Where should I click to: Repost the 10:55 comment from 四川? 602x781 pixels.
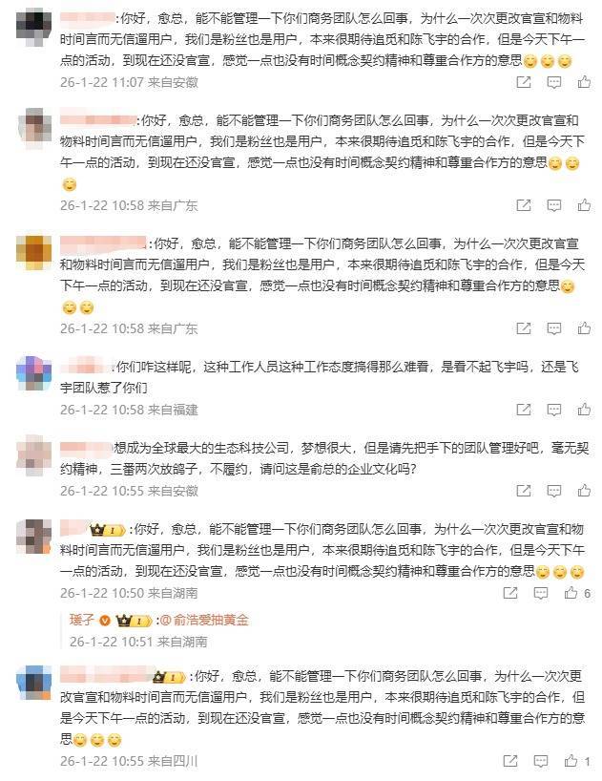click(510, 761)
